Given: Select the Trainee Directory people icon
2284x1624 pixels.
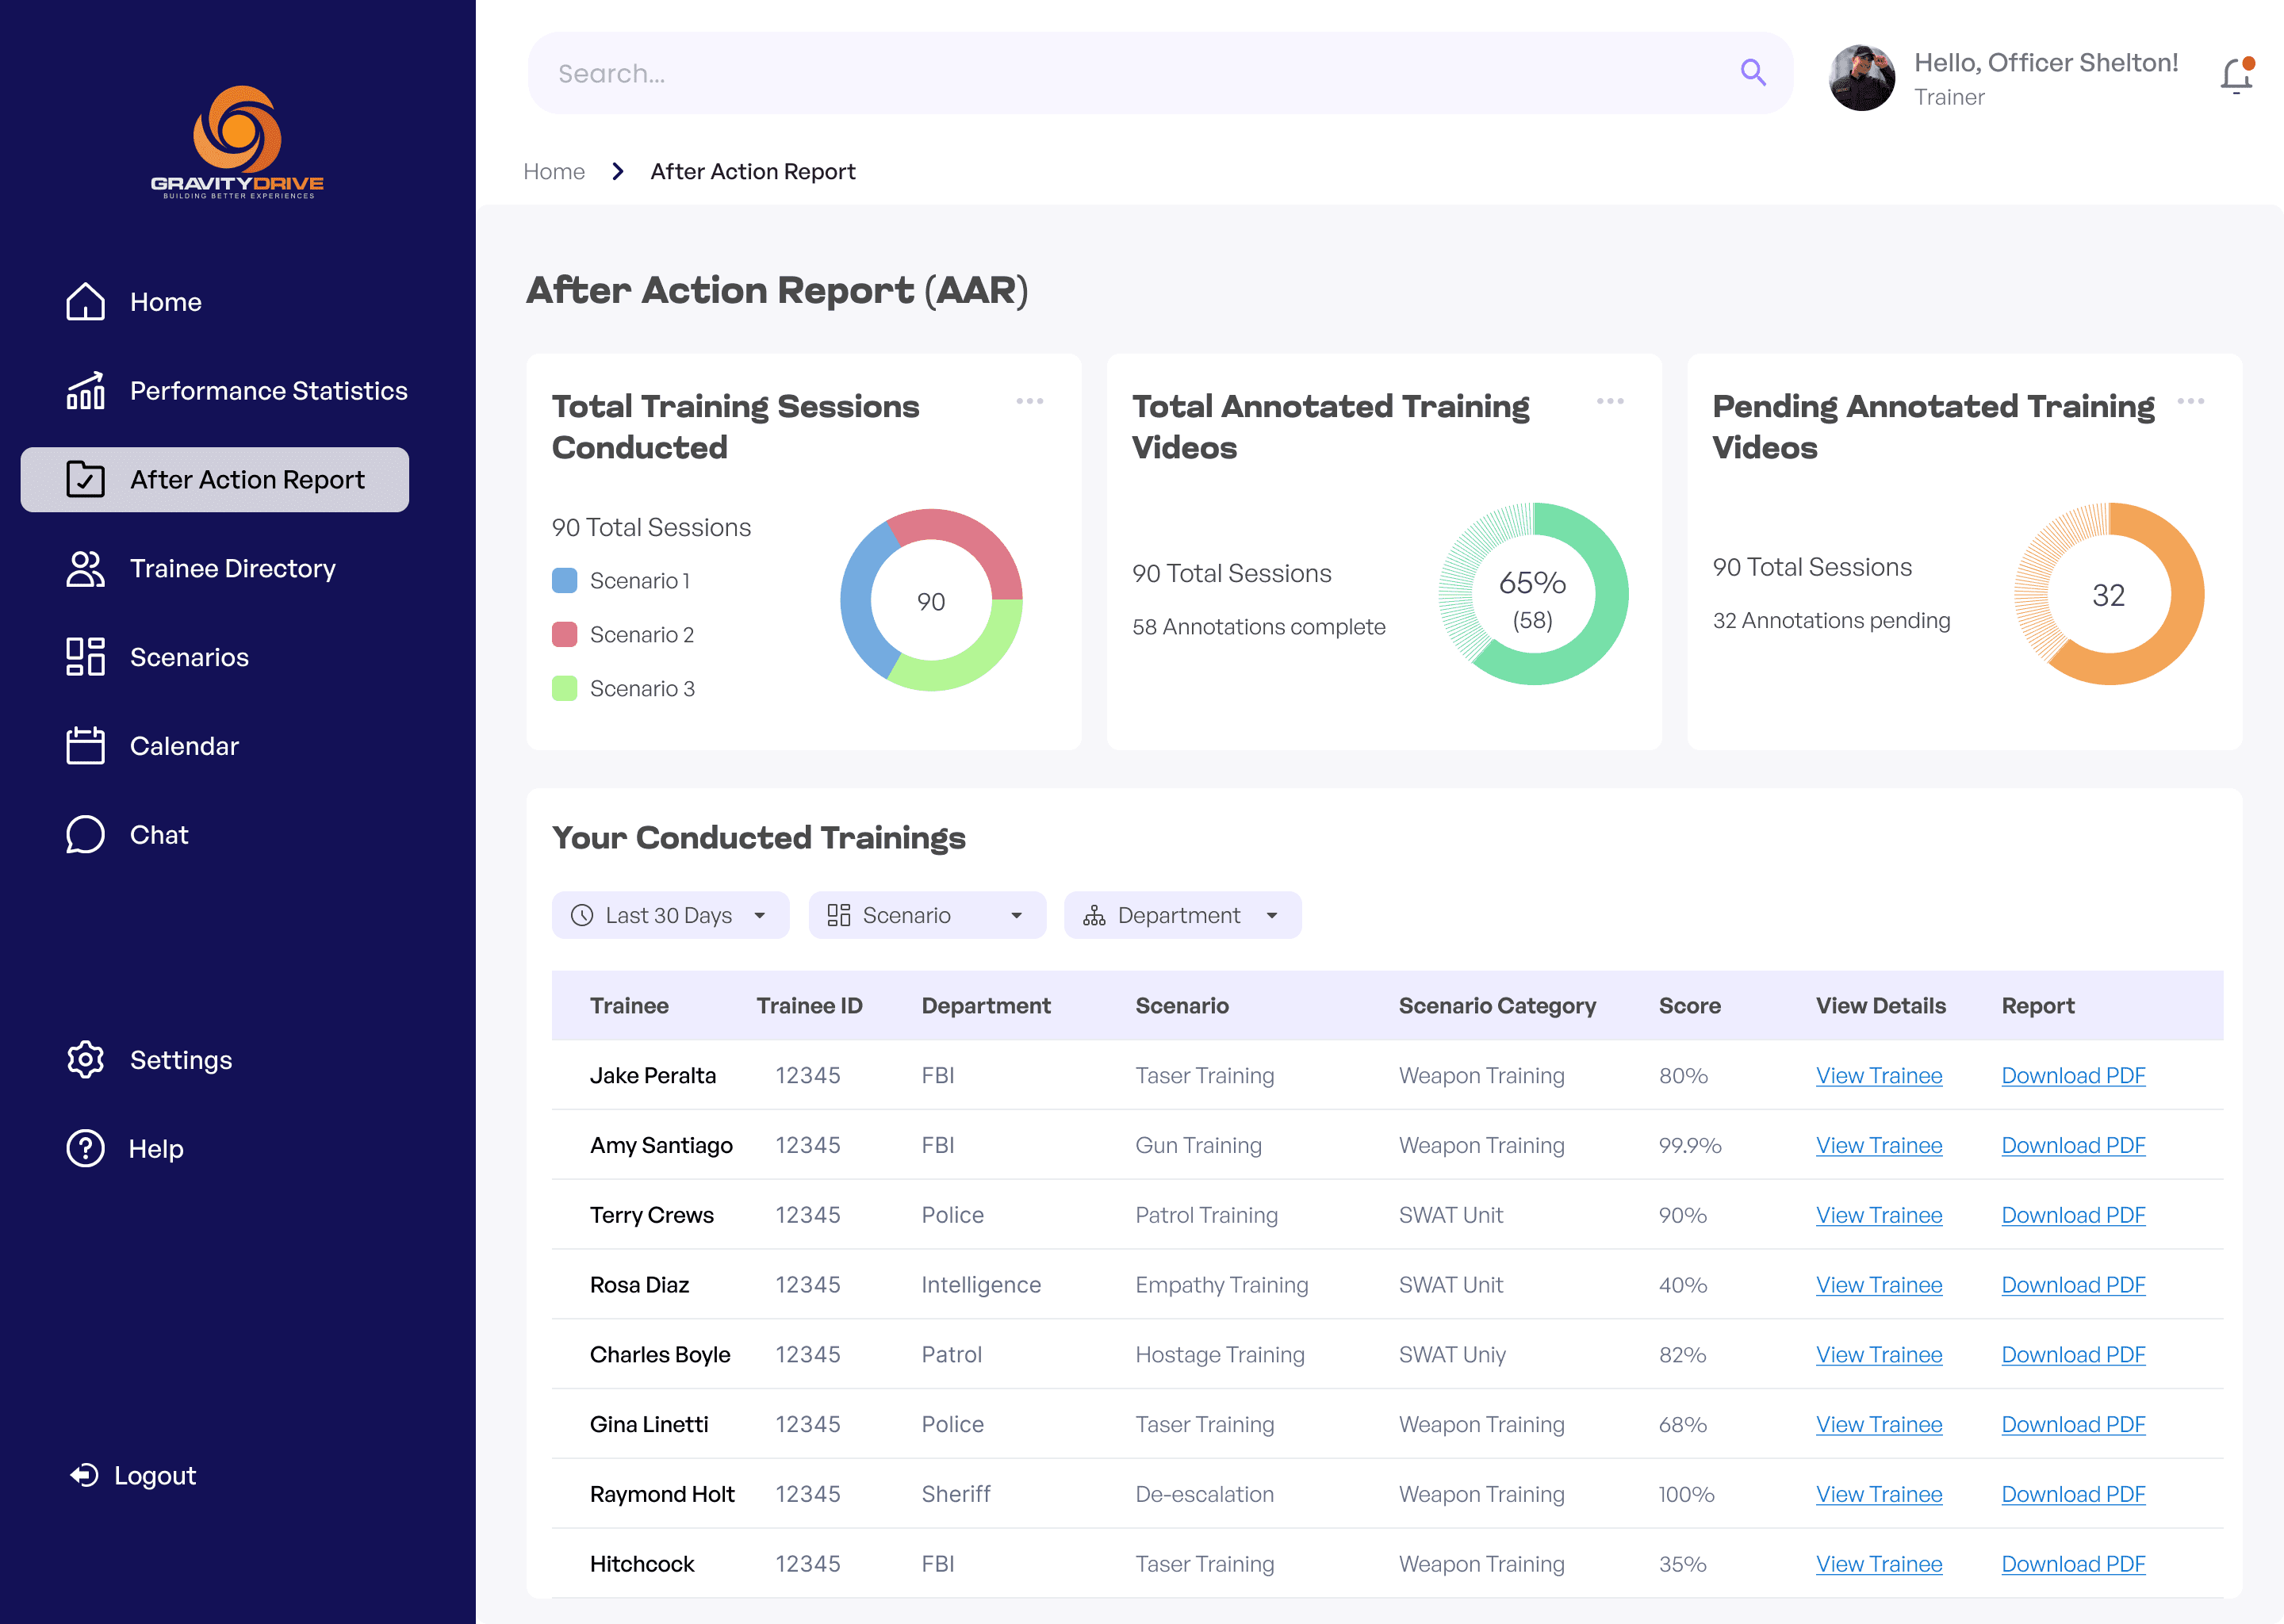Looking at the screenshot, I should [85, 569].
